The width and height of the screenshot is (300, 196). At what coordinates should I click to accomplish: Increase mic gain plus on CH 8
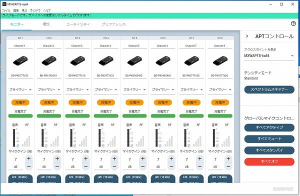[x=228, y=158]
